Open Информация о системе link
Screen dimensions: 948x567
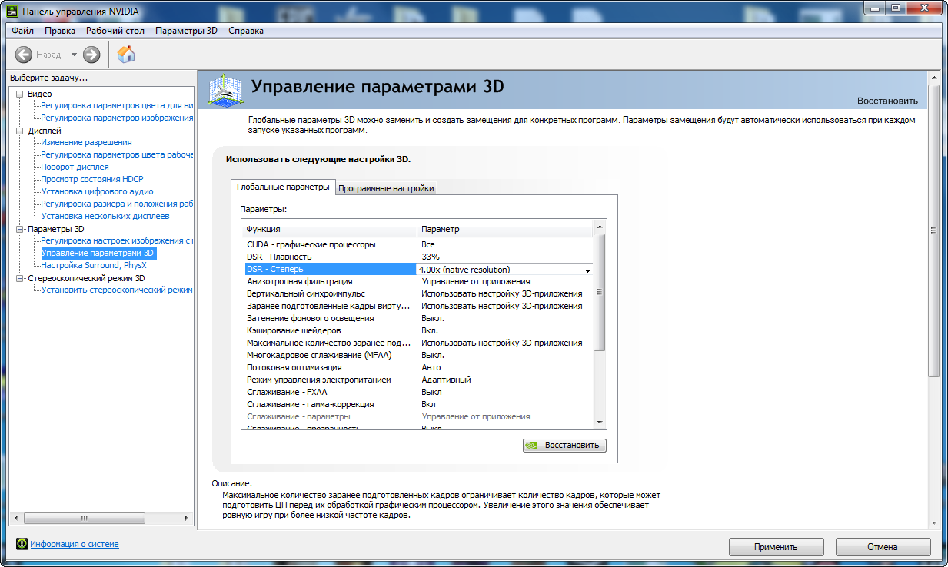[75, 544]
